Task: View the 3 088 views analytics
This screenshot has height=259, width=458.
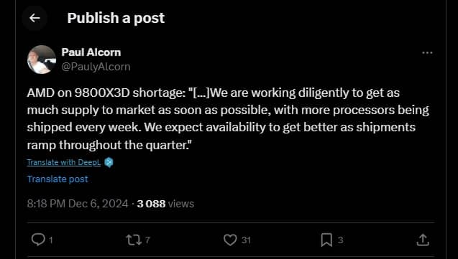Action: click(x=165, y=204)
